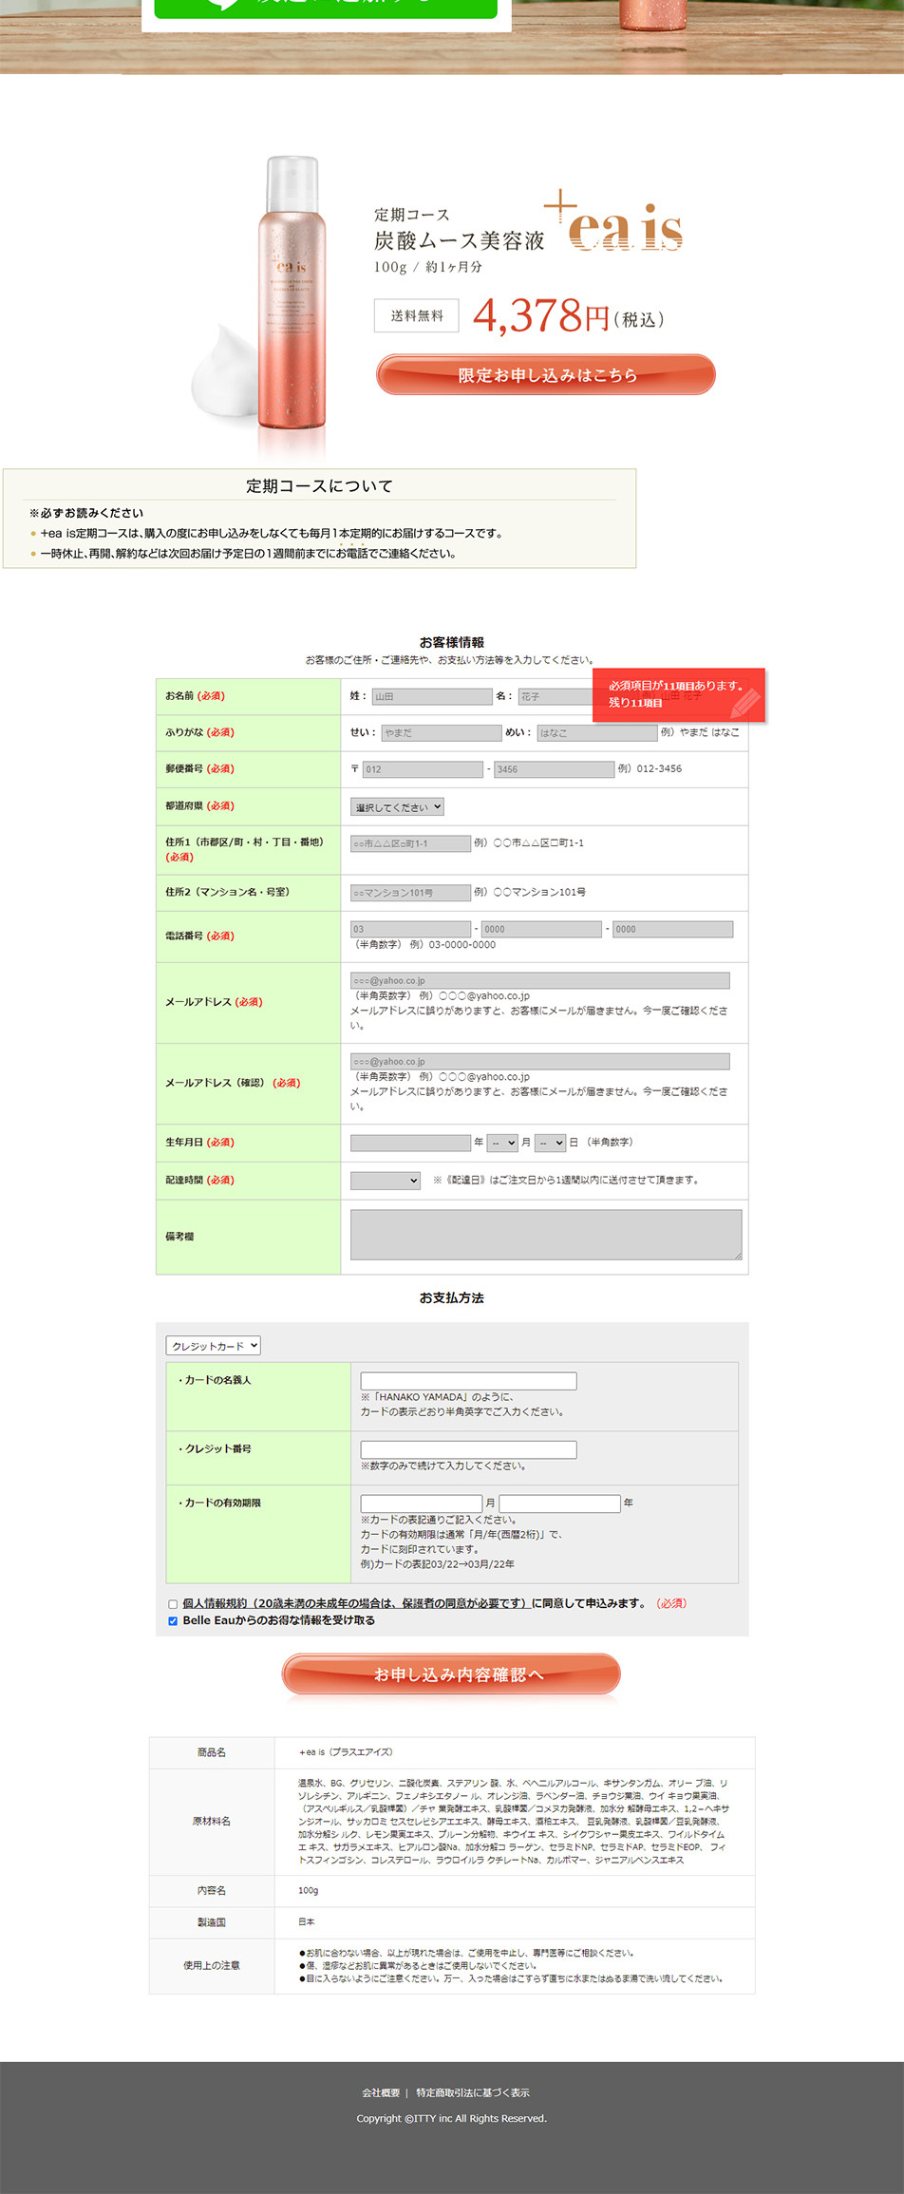Click the card expiry year field
Screen dimensions: 904x2194
click(559, 1504)
